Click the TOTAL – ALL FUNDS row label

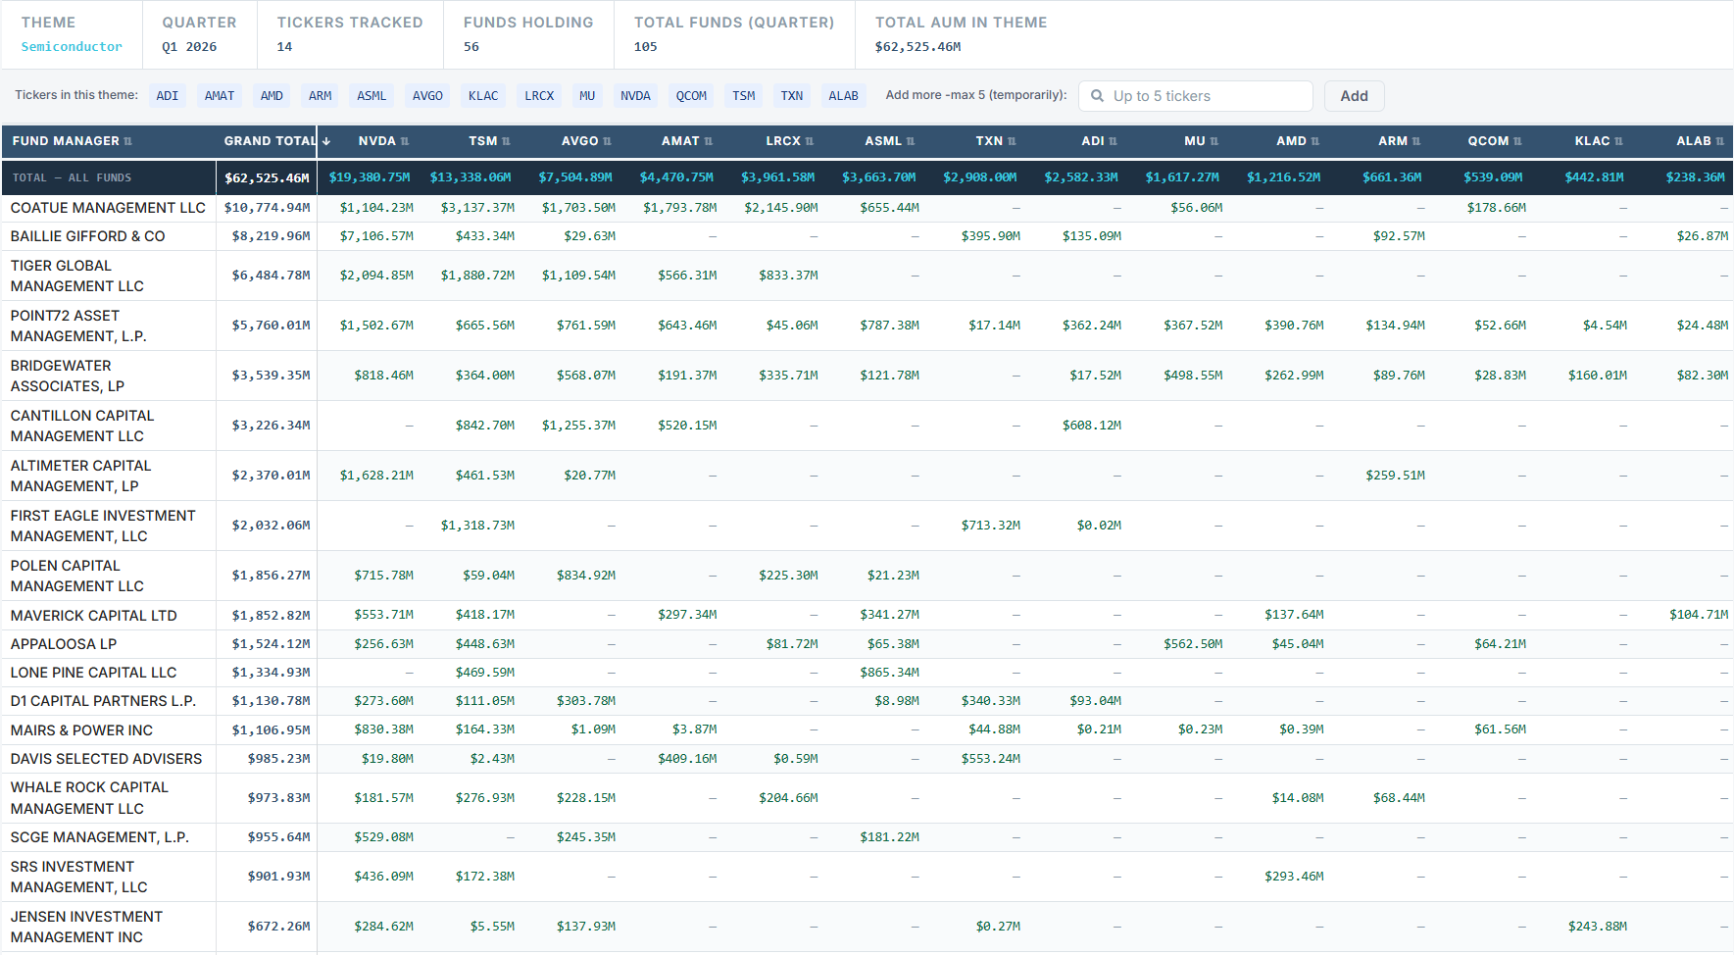coord(72,177)
